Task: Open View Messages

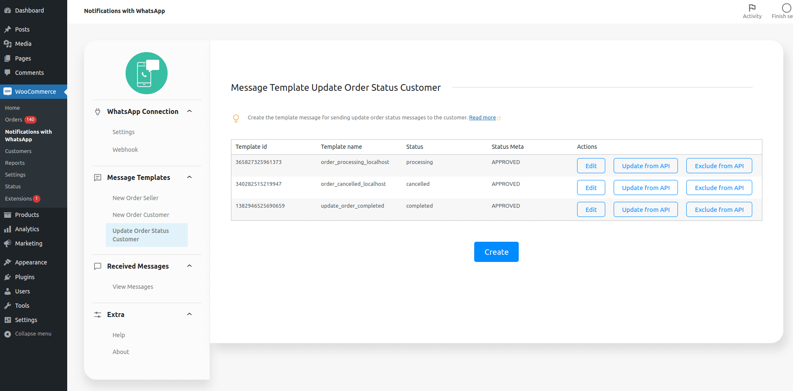Action: point(133,287)
